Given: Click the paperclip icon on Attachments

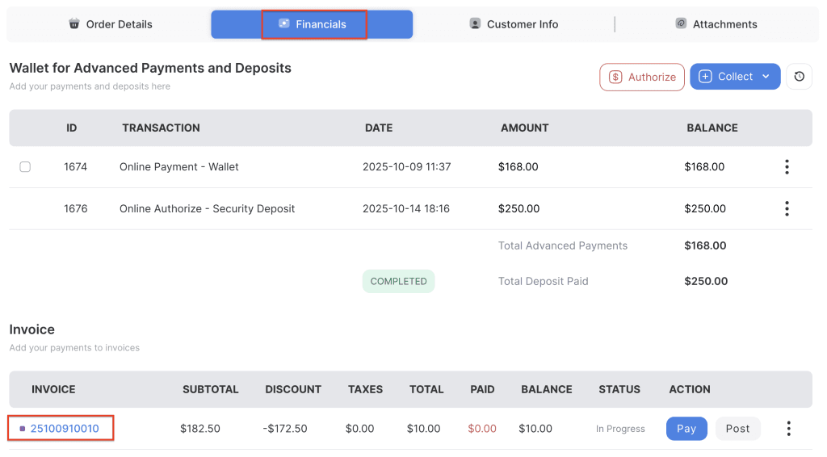Looking at the screenshot, I should point(681,24).
